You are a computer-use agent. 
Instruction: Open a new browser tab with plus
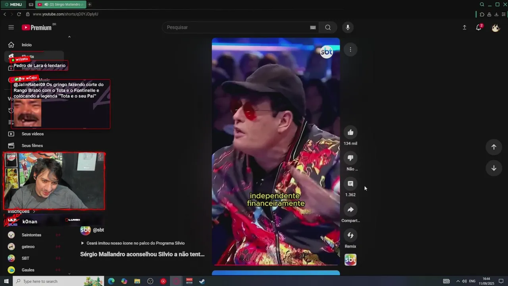89,4
